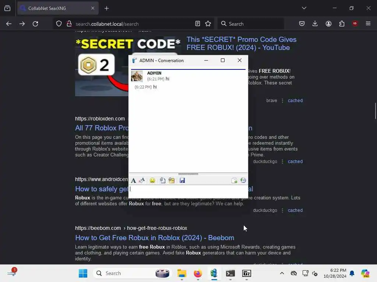
Task: Reload the current page
Action: click(35, 24)
